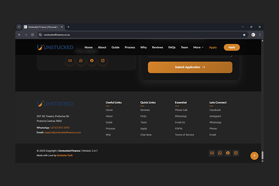Open browser profile avatar icon
The height and width of the screenshot is (186, 279).
pos(253,35)
